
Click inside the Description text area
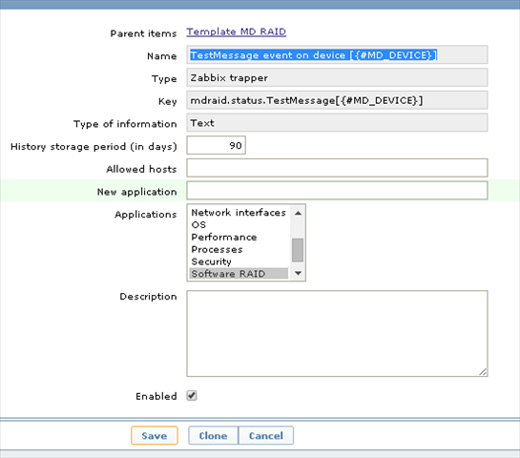[337, 333]
